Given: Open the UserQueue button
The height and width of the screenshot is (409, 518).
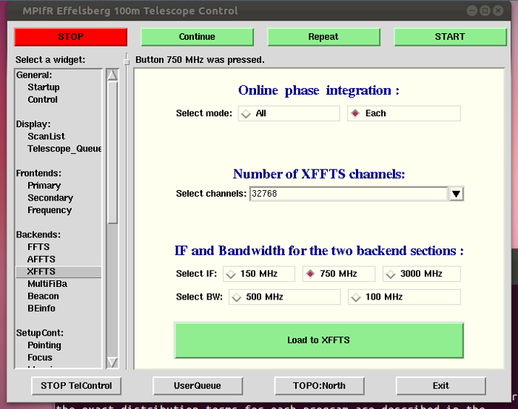Looking at the screenshot, I should coord(198,386).
